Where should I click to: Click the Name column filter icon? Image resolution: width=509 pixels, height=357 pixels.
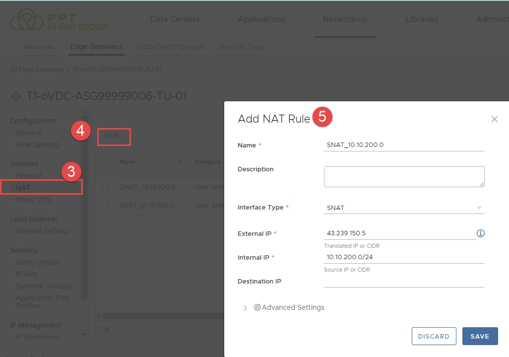[179, 162]
